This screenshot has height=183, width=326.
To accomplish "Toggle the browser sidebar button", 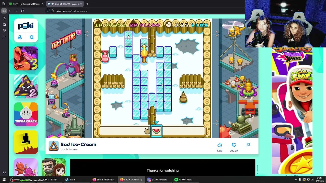I will coord(4,11).
